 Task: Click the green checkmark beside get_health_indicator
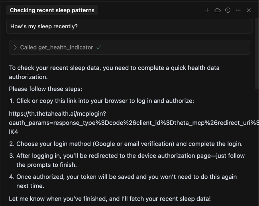(99, 47)
